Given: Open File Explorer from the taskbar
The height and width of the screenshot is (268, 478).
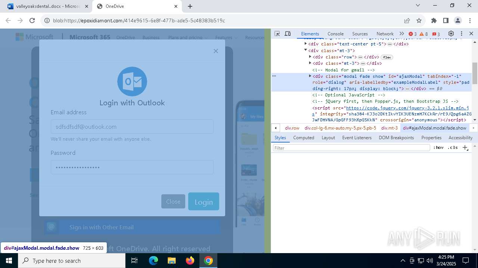Looking at the screenshot, I should click(171, 261).
